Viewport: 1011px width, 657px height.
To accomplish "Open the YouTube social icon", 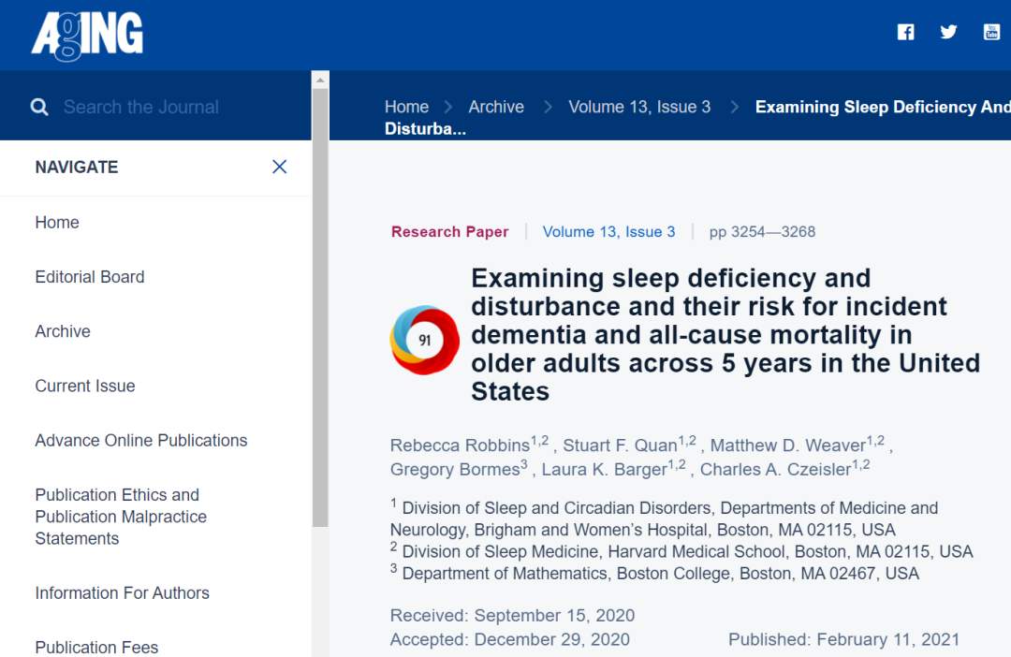I will point(991,32).
